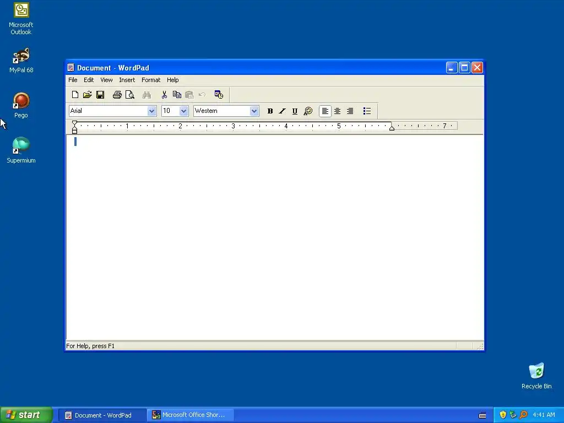The height and width of the screenshot is (423, 564).
Task: Select the Supermium desktop icon
Action: pos(21,150)
